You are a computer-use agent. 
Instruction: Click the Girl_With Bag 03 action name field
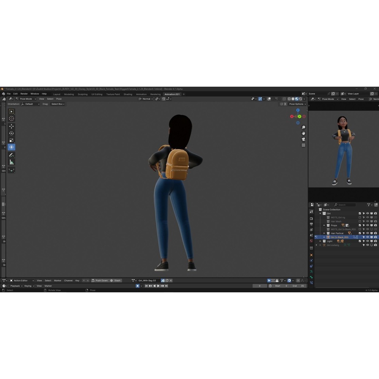point(148,281)
